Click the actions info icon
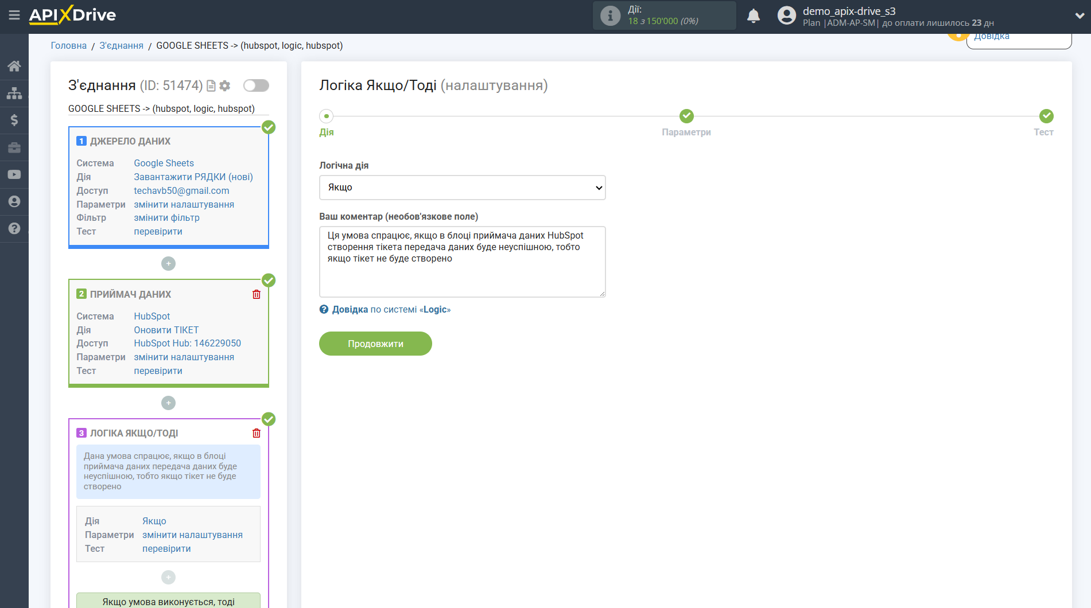Viewport: 1091px width, 608px height. tap(610, 15)
